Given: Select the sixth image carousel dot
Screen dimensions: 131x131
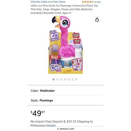Looking at the screenshot, I should click(x=72, y=80).
